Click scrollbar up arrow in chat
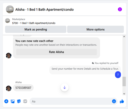 pyautogui.click(x=124, y=37)
